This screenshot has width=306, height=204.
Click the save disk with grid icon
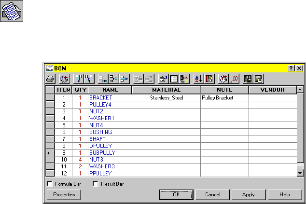259,79
